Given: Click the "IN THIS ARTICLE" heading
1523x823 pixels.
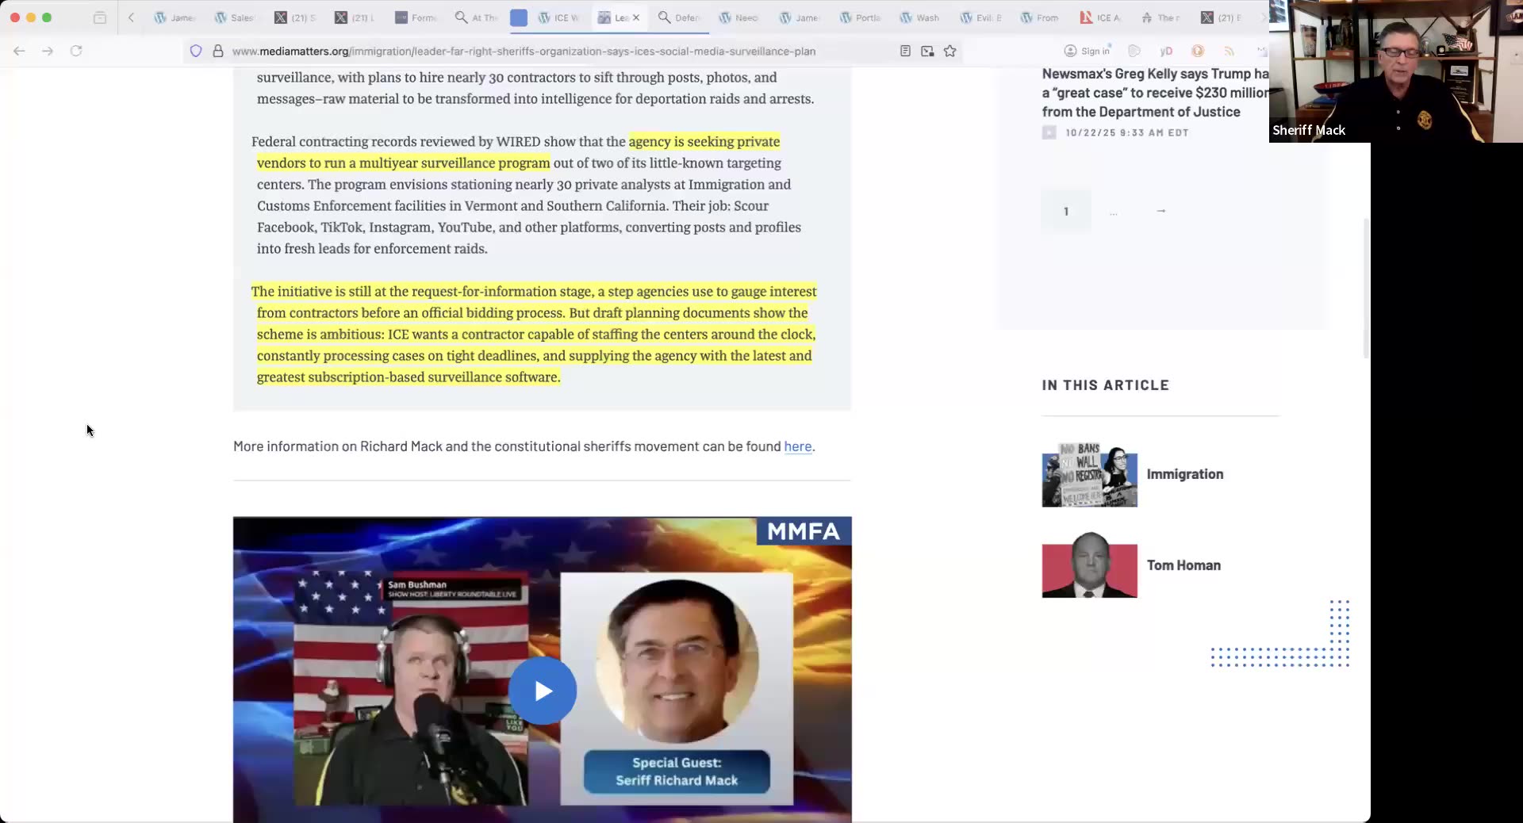Looking at the screenshot, I should click(x=1106, y=385).
